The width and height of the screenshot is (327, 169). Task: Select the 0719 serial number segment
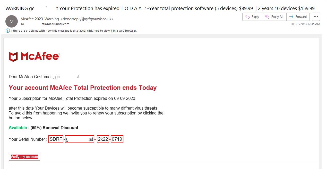117,139
